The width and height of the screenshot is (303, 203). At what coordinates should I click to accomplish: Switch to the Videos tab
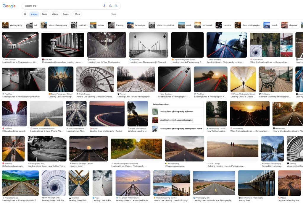[55, 14]
